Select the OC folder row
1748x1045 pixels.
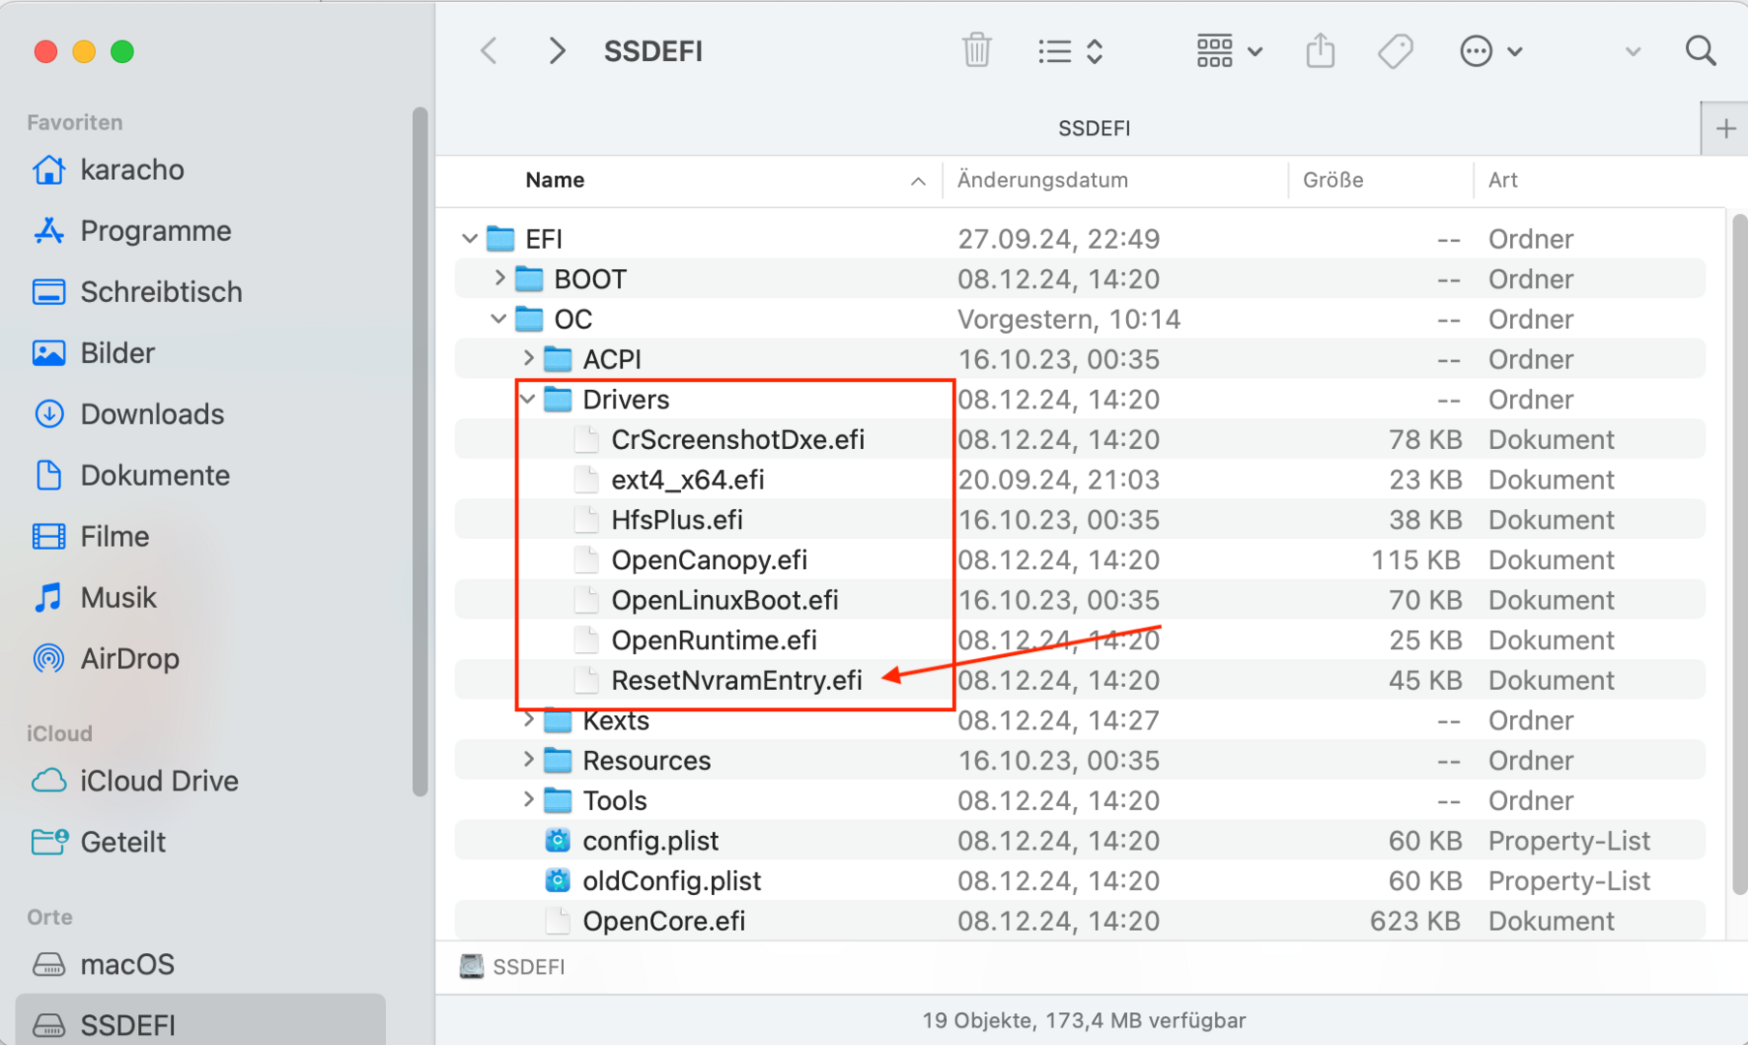coord(1080,318)
